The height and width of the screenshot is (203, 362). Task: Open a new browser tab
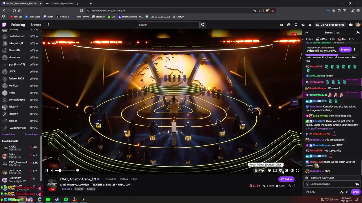90,3
